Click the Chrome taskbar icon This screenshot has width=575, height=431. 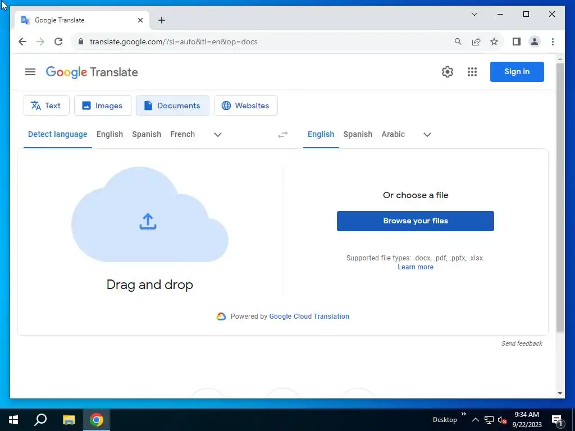[x=97, y=420]
